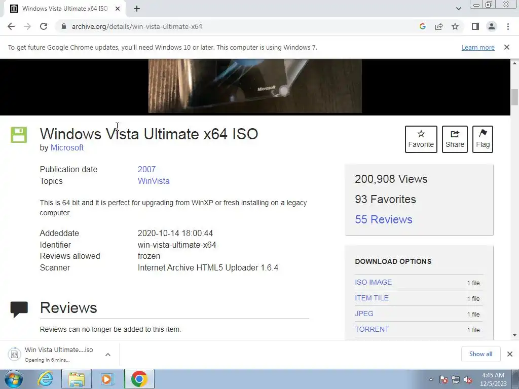
Task: Click the taskbar clock 4:45 AM
Action: (x=493, y=379)
